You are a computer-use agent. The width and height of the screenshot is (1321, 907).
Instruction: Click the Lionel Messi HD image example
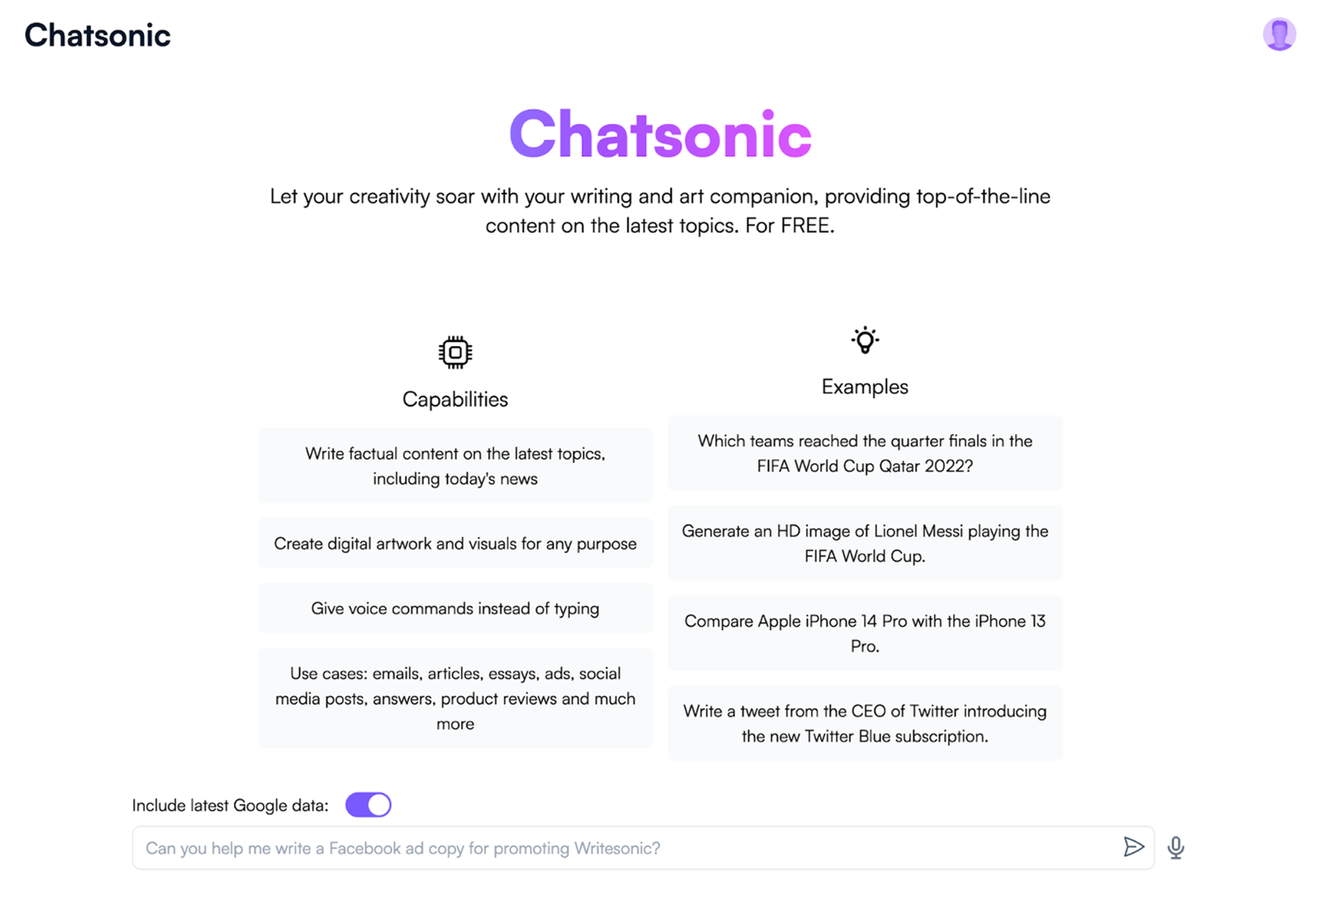pyautogui.click(x=865, y=543)
